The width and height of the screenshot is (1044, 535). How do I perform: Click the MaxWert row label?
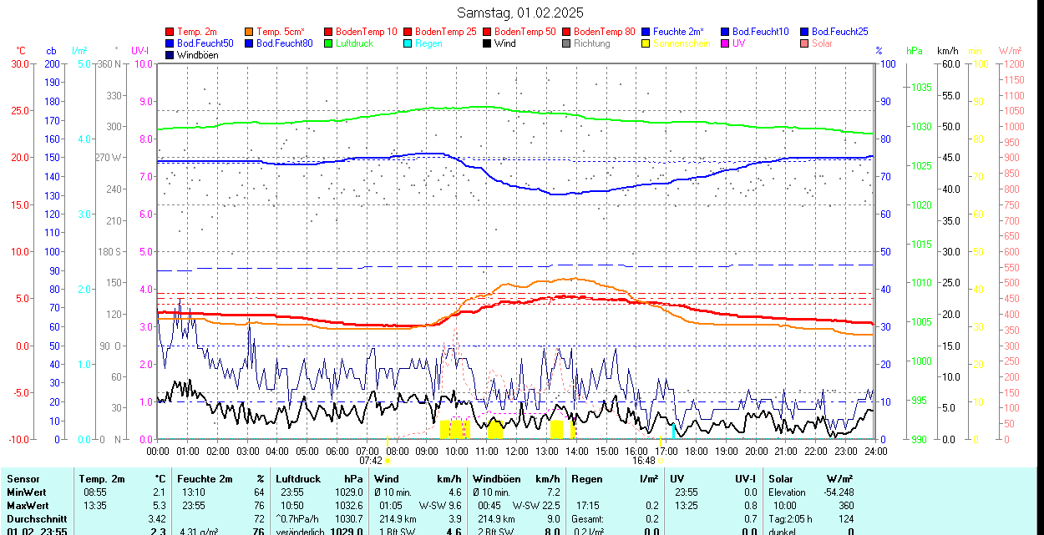28,506
